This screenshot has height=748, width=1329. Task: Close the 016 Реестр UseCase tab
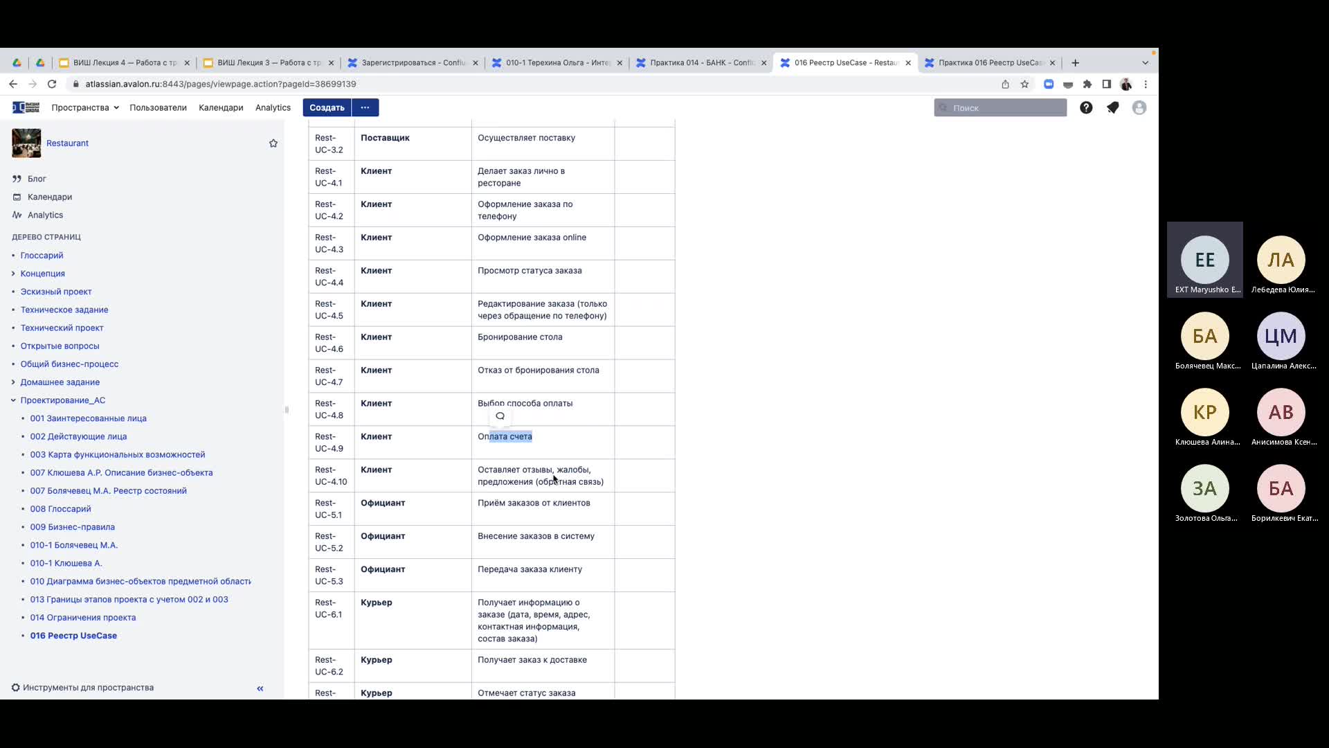[908, 62]
